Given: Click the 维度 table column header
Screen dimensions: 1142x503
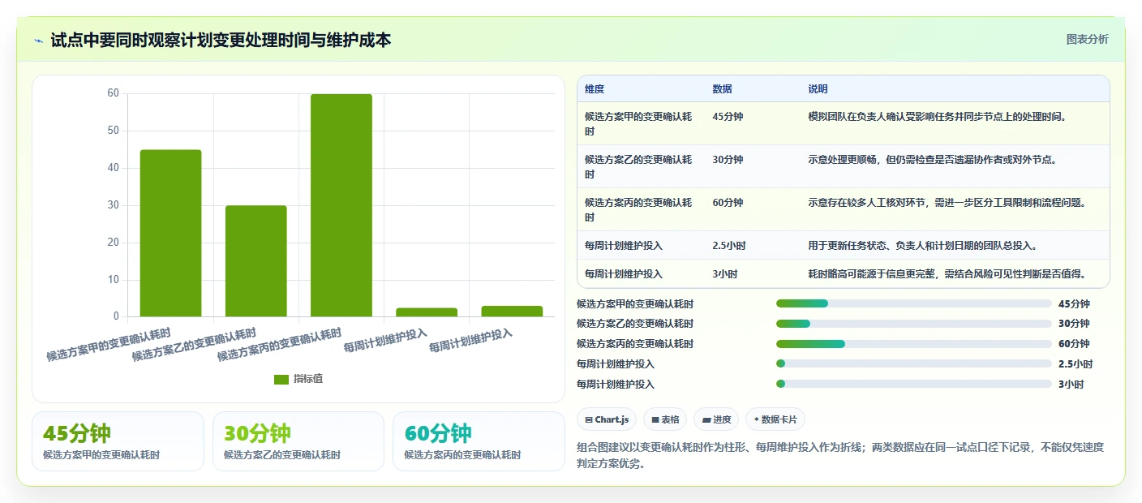Looking at the screenshot, I should [x=595, y=89].
